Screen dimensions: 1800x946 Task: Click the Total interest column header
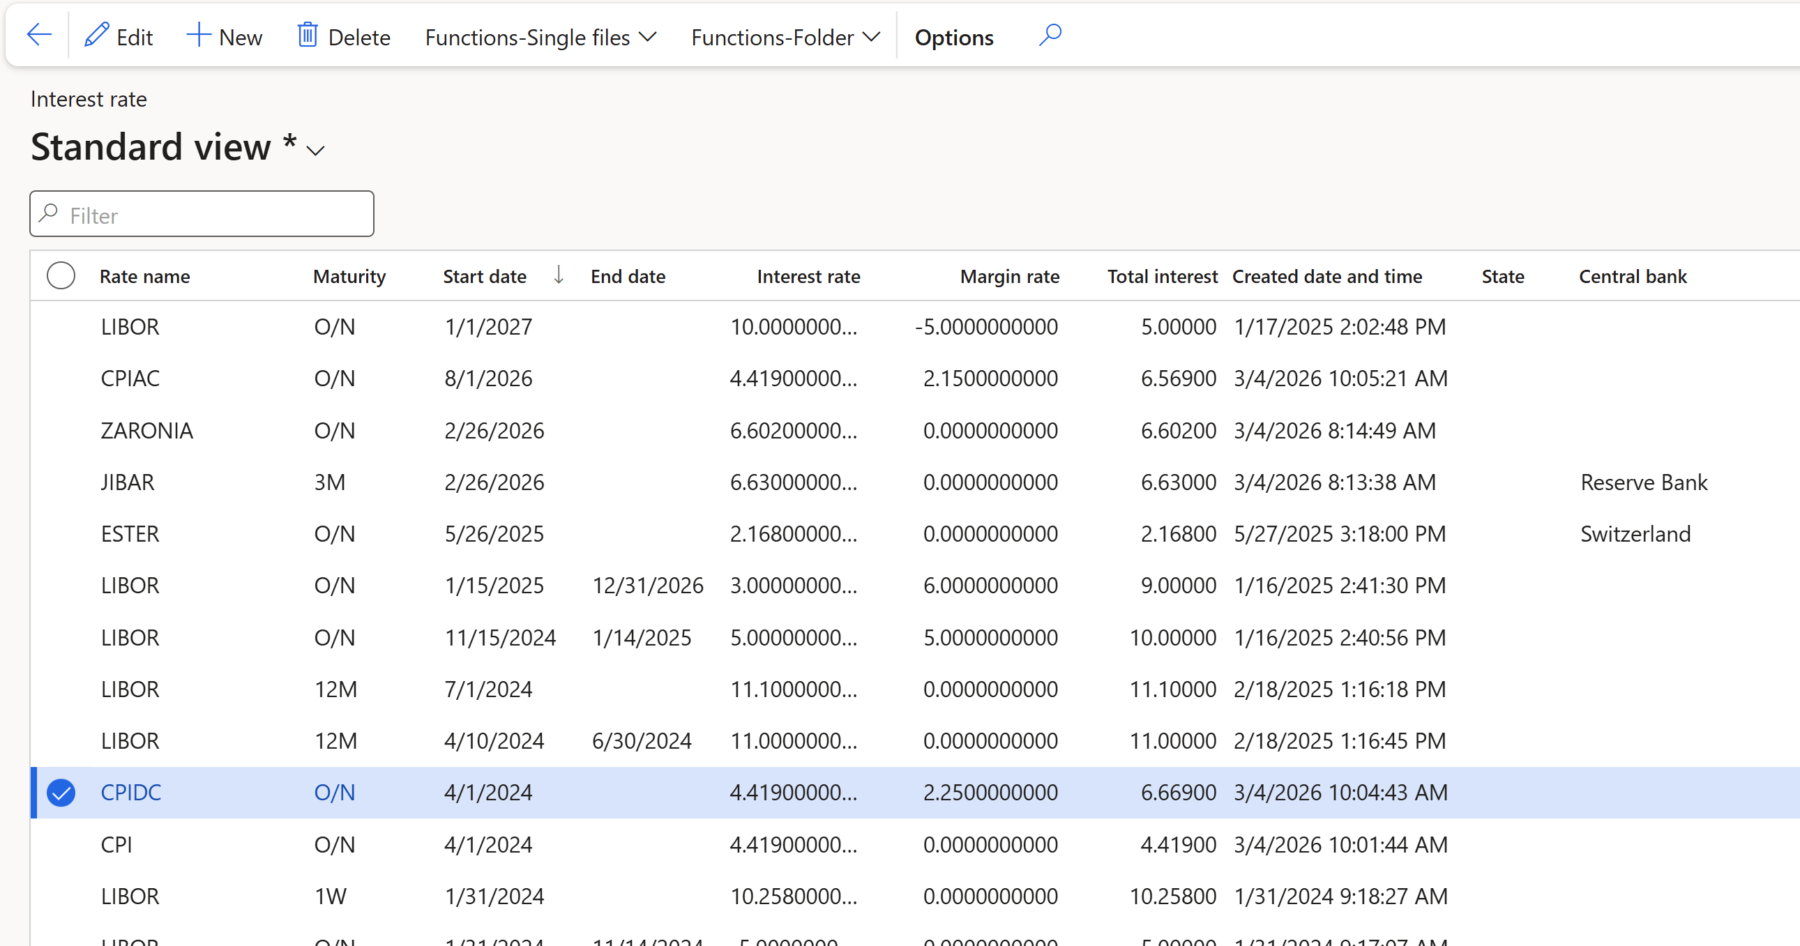click(1161, 277)
